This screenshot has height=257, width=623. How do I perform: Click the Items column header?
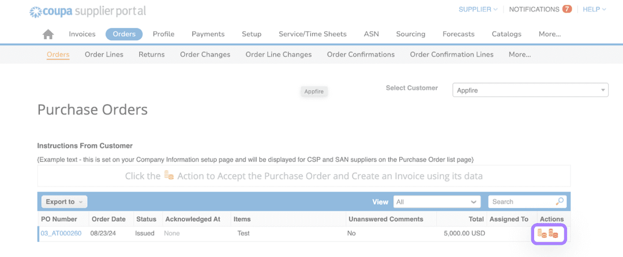coord(242,219)
